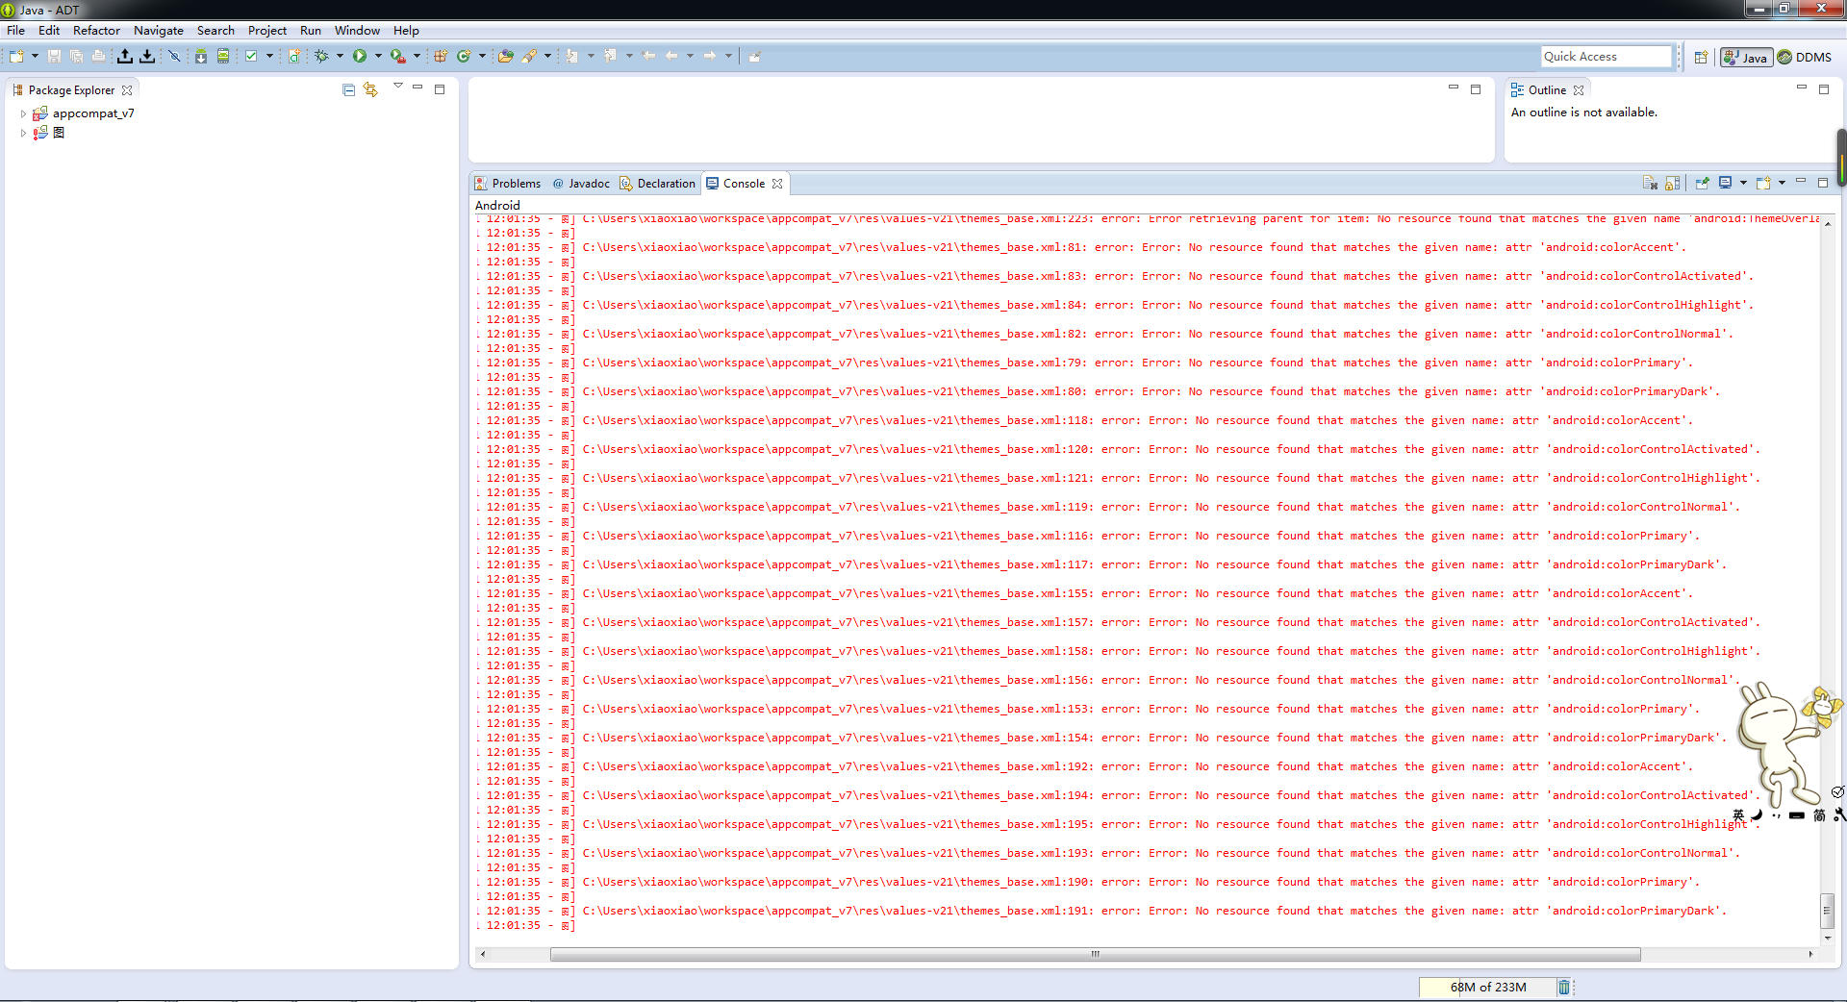Open the Android SDK Manager

coord(200,57)
